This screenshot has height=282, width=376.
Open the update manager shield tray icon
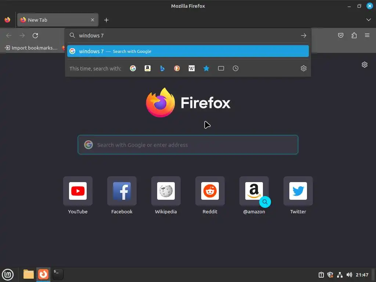click(330, 275)
